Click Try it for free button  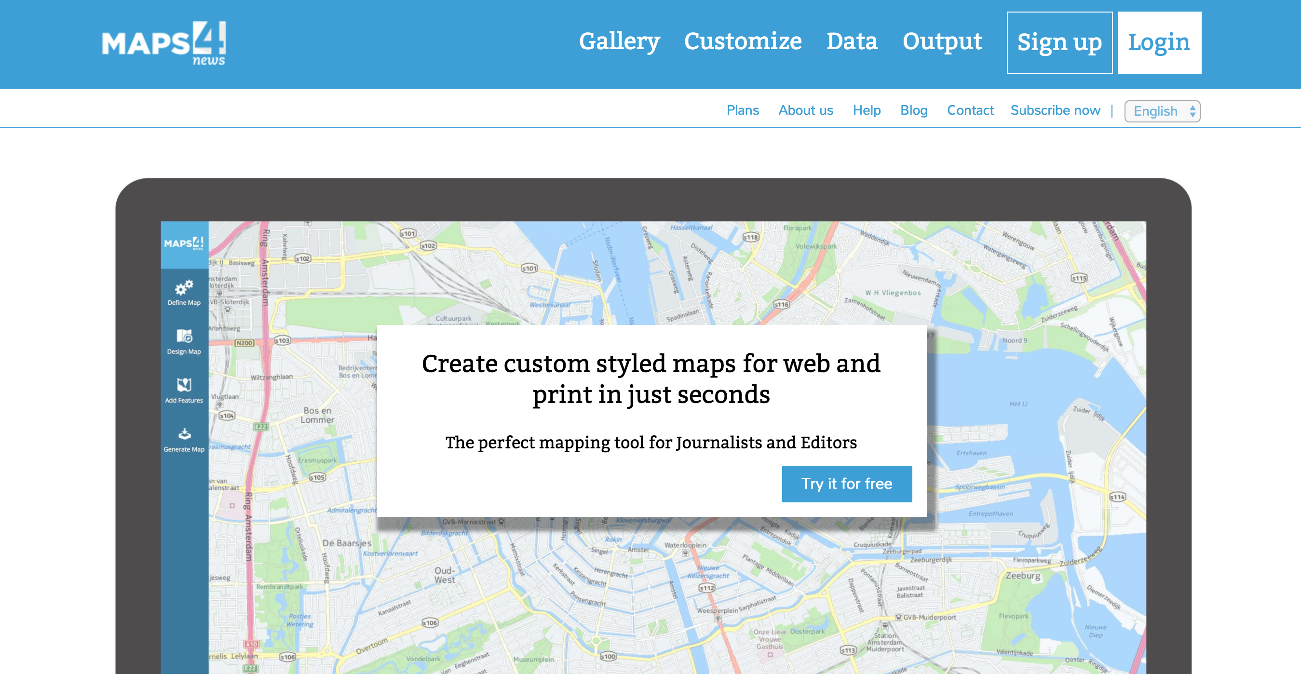coord(846,484)
